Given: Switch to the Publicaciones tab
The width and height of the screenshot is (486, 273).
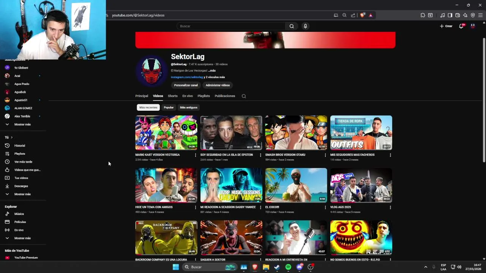Looking at the screenshot, I should pos(225,96).
